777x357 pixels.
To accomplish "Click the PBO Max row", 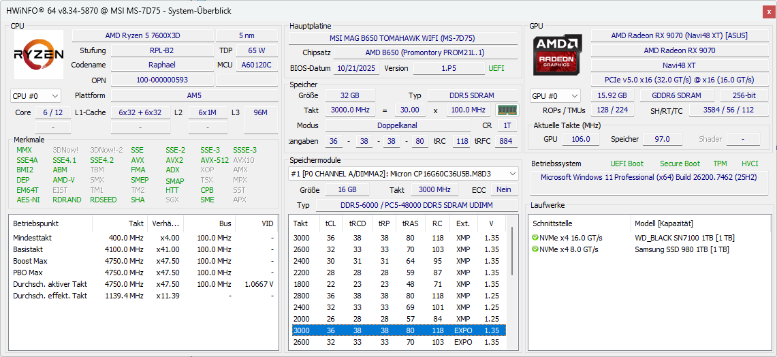I will (144, 273).
